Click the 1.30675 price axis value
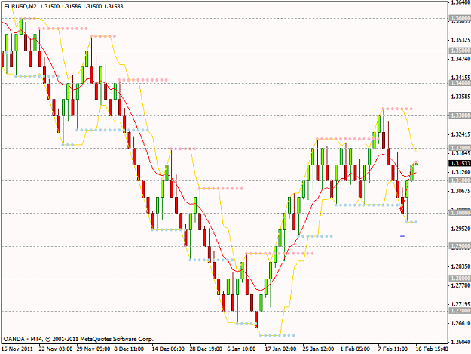The height and width of the screenshot is (354, 471). [x=460, y=191]
